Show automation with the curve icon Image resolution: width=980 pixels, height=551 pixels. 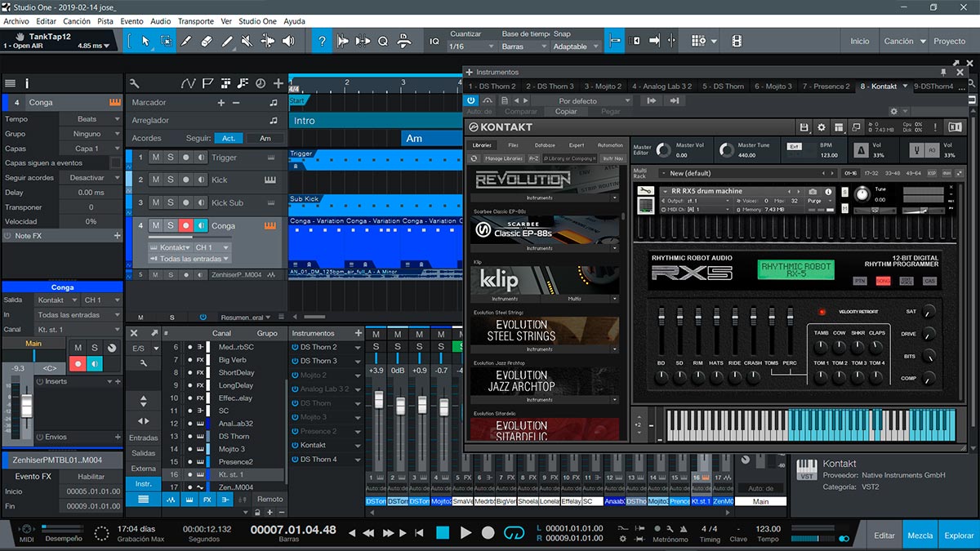point(189,82)
